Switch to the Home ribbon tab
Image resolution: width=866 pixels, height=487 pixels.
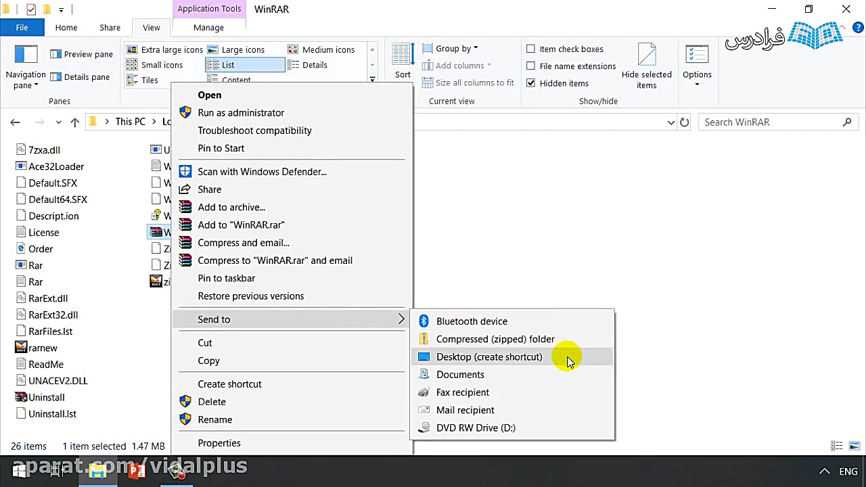coord(66,28)
